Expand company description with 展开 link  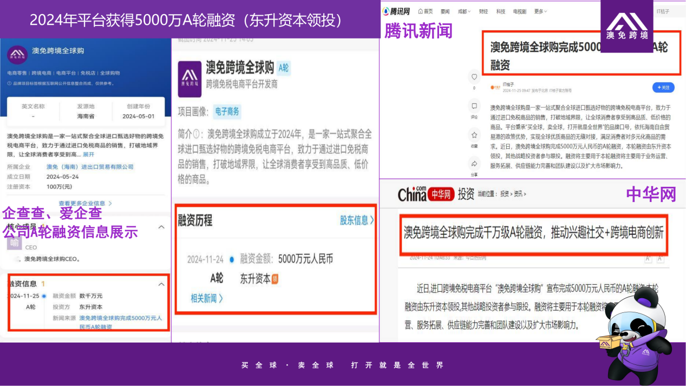point(87,155)
